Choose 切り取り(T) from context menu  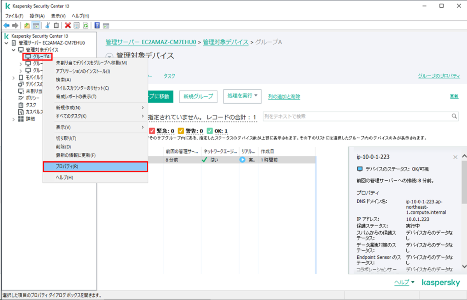click(x=95, y=138)
